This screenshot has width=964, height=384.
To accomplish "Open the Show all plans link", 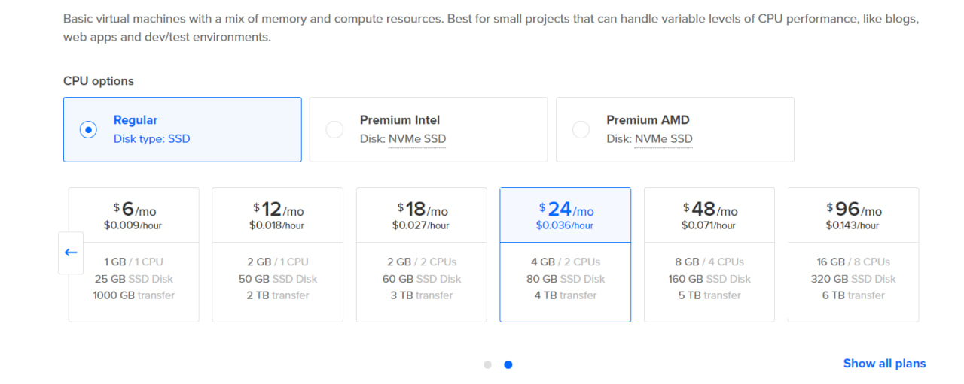I will tap(884, 364).
